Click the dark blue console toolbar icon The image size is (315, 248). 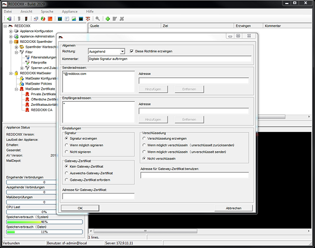(81, 18)
